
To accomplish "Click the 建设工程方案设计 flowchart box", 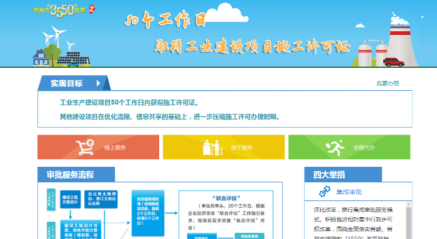I will (x=70, y=199).
